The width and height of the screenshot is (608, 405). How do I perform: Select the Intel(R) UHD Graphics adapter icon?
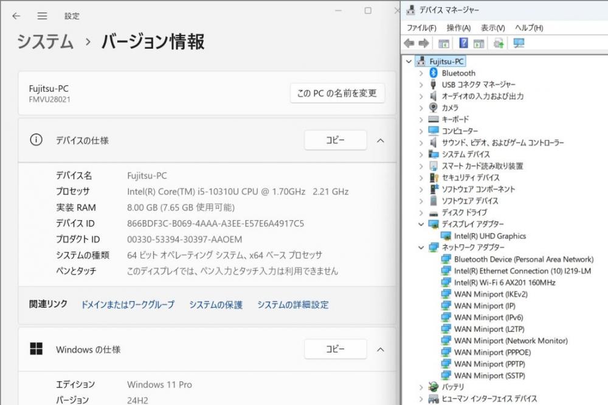446,236
